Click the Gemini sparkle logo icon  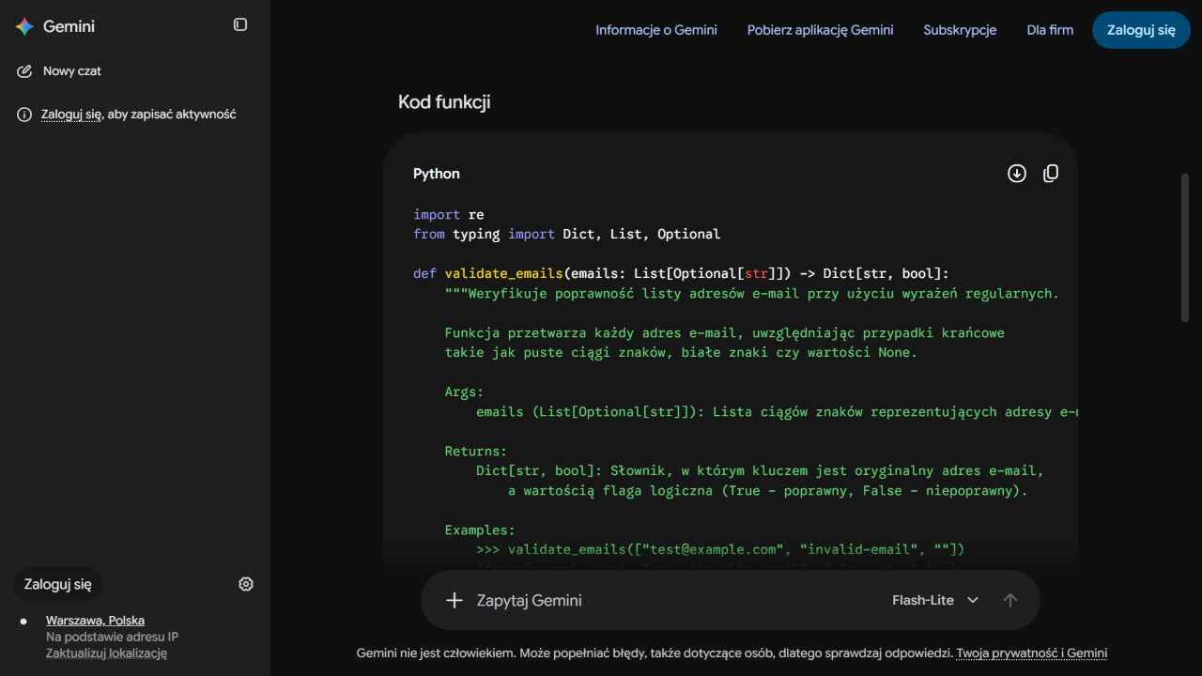click(x=24, y=26)
